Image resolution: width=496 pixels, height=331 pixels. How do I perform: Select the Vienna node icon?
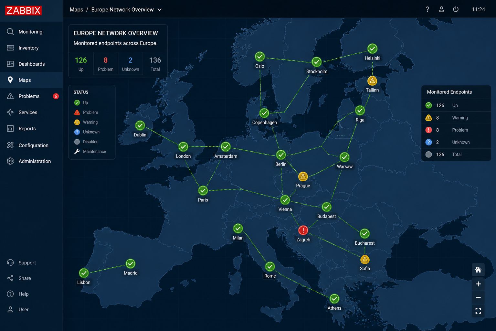(285, 200)
